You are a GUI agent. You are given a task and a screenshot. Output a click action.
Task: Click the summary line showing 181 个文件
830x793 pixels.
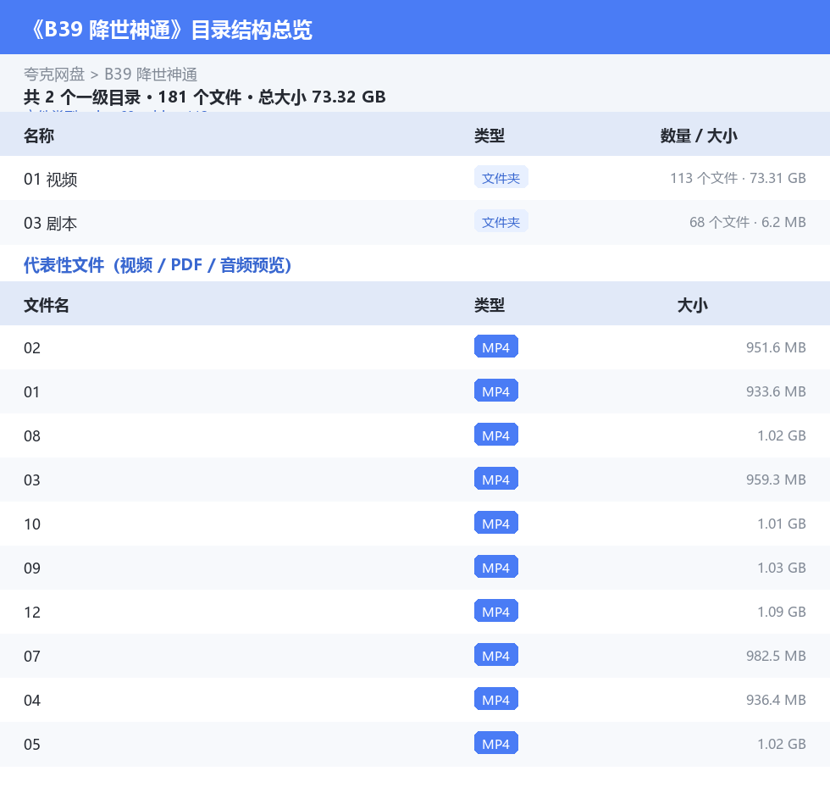(204, 97)
